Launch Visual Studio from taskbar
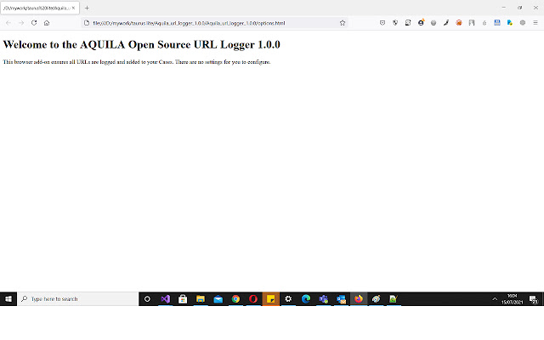This screenshot has width=544, height=340. (x=165, y=298)
